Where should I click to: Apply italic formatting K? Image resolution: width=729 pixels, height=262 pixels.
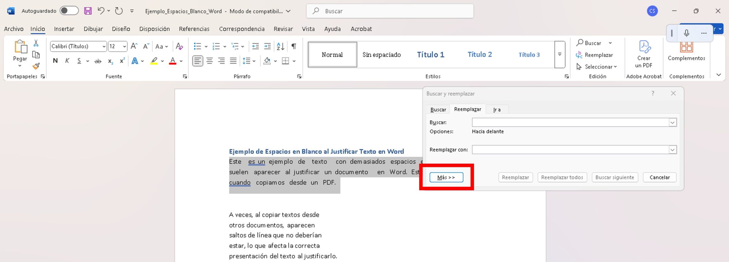67,61
